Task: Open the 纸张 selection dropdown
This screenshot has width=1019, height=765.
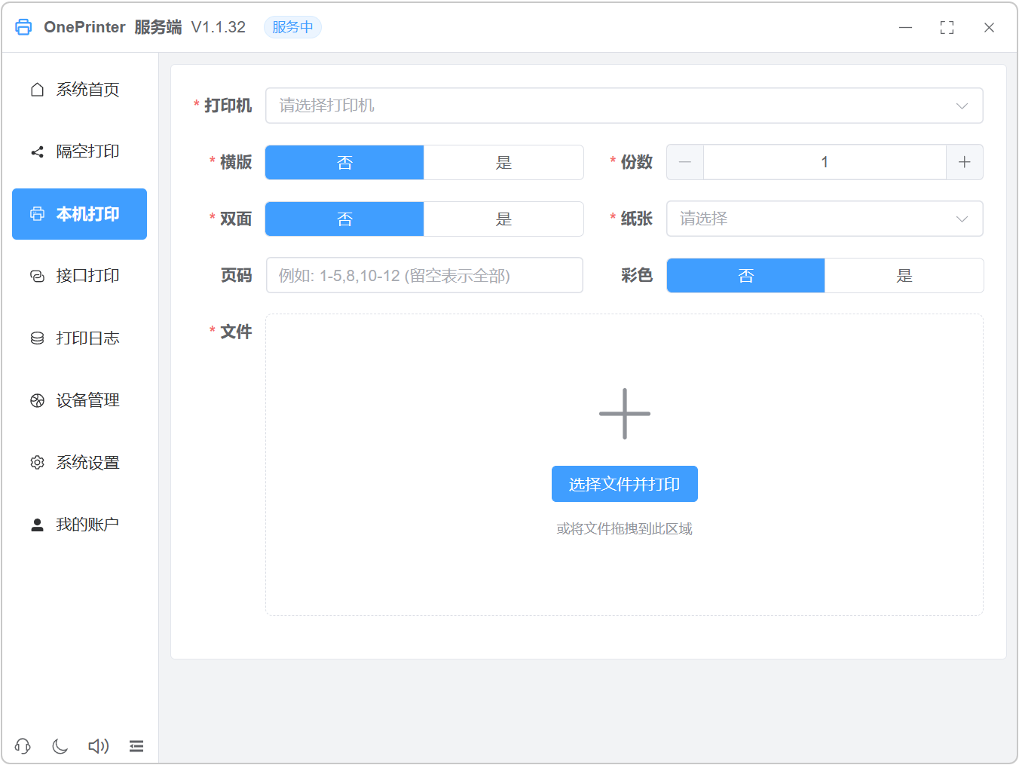Action: (825, 219)
